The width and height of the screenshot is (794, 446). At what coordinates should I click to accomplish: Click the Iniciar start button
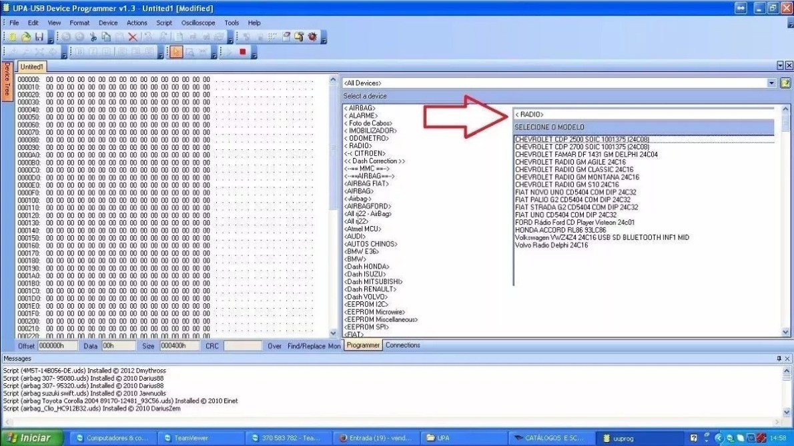pyautogui.click(x=32, y=438)
